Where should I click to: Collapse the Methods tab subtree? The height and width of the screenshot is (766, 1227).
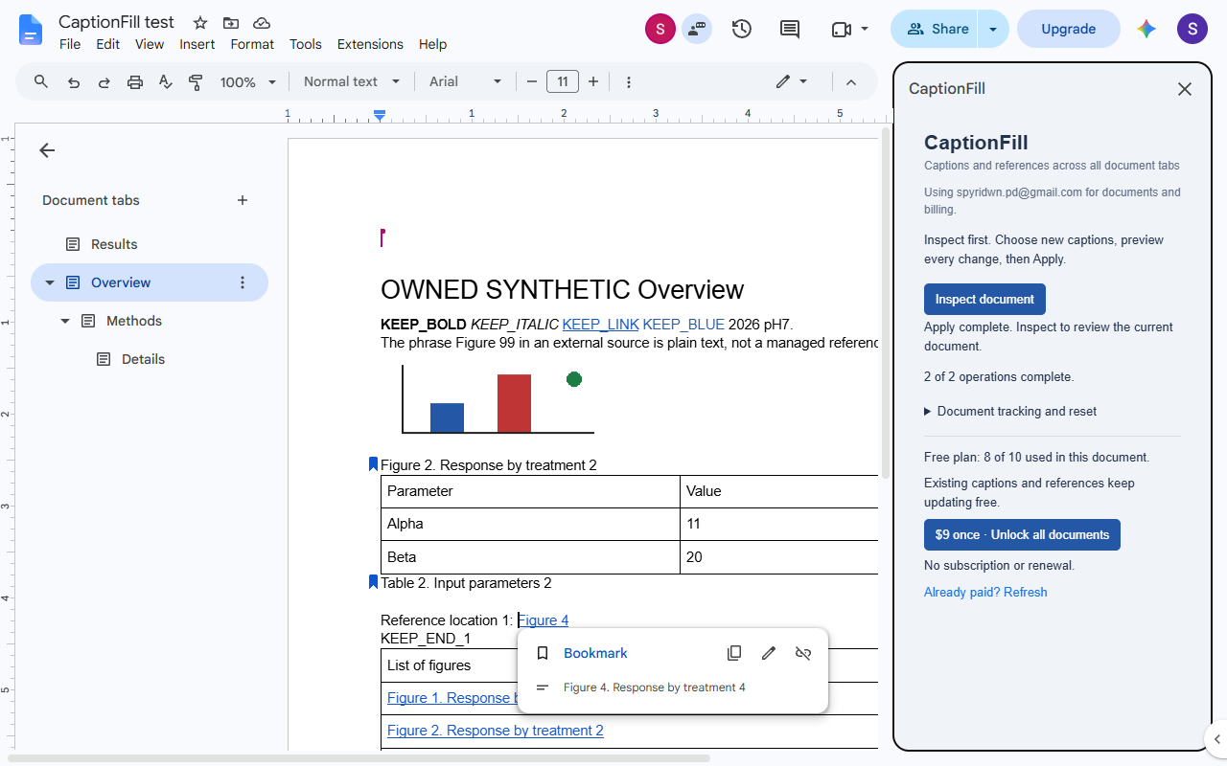pos(65,321)
